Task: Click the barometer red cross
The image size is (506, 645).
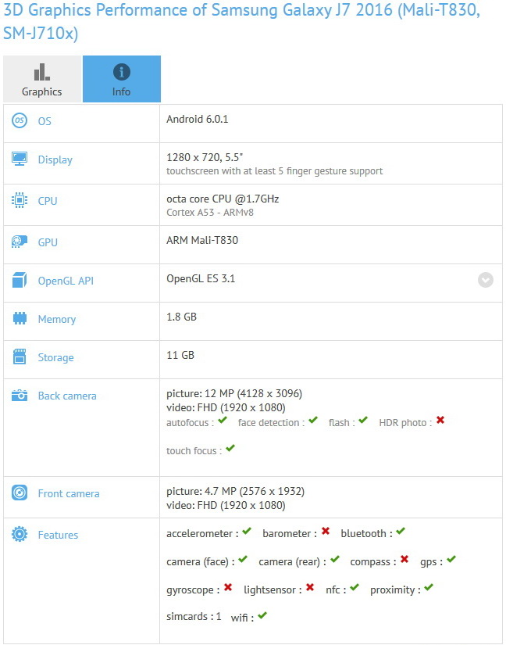Action: coord(326,531)
